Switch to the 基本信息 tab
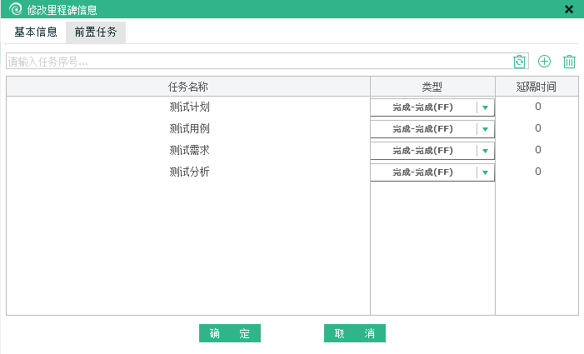The height and width of the screenshot is (354, 584). [x=36, y=32]
